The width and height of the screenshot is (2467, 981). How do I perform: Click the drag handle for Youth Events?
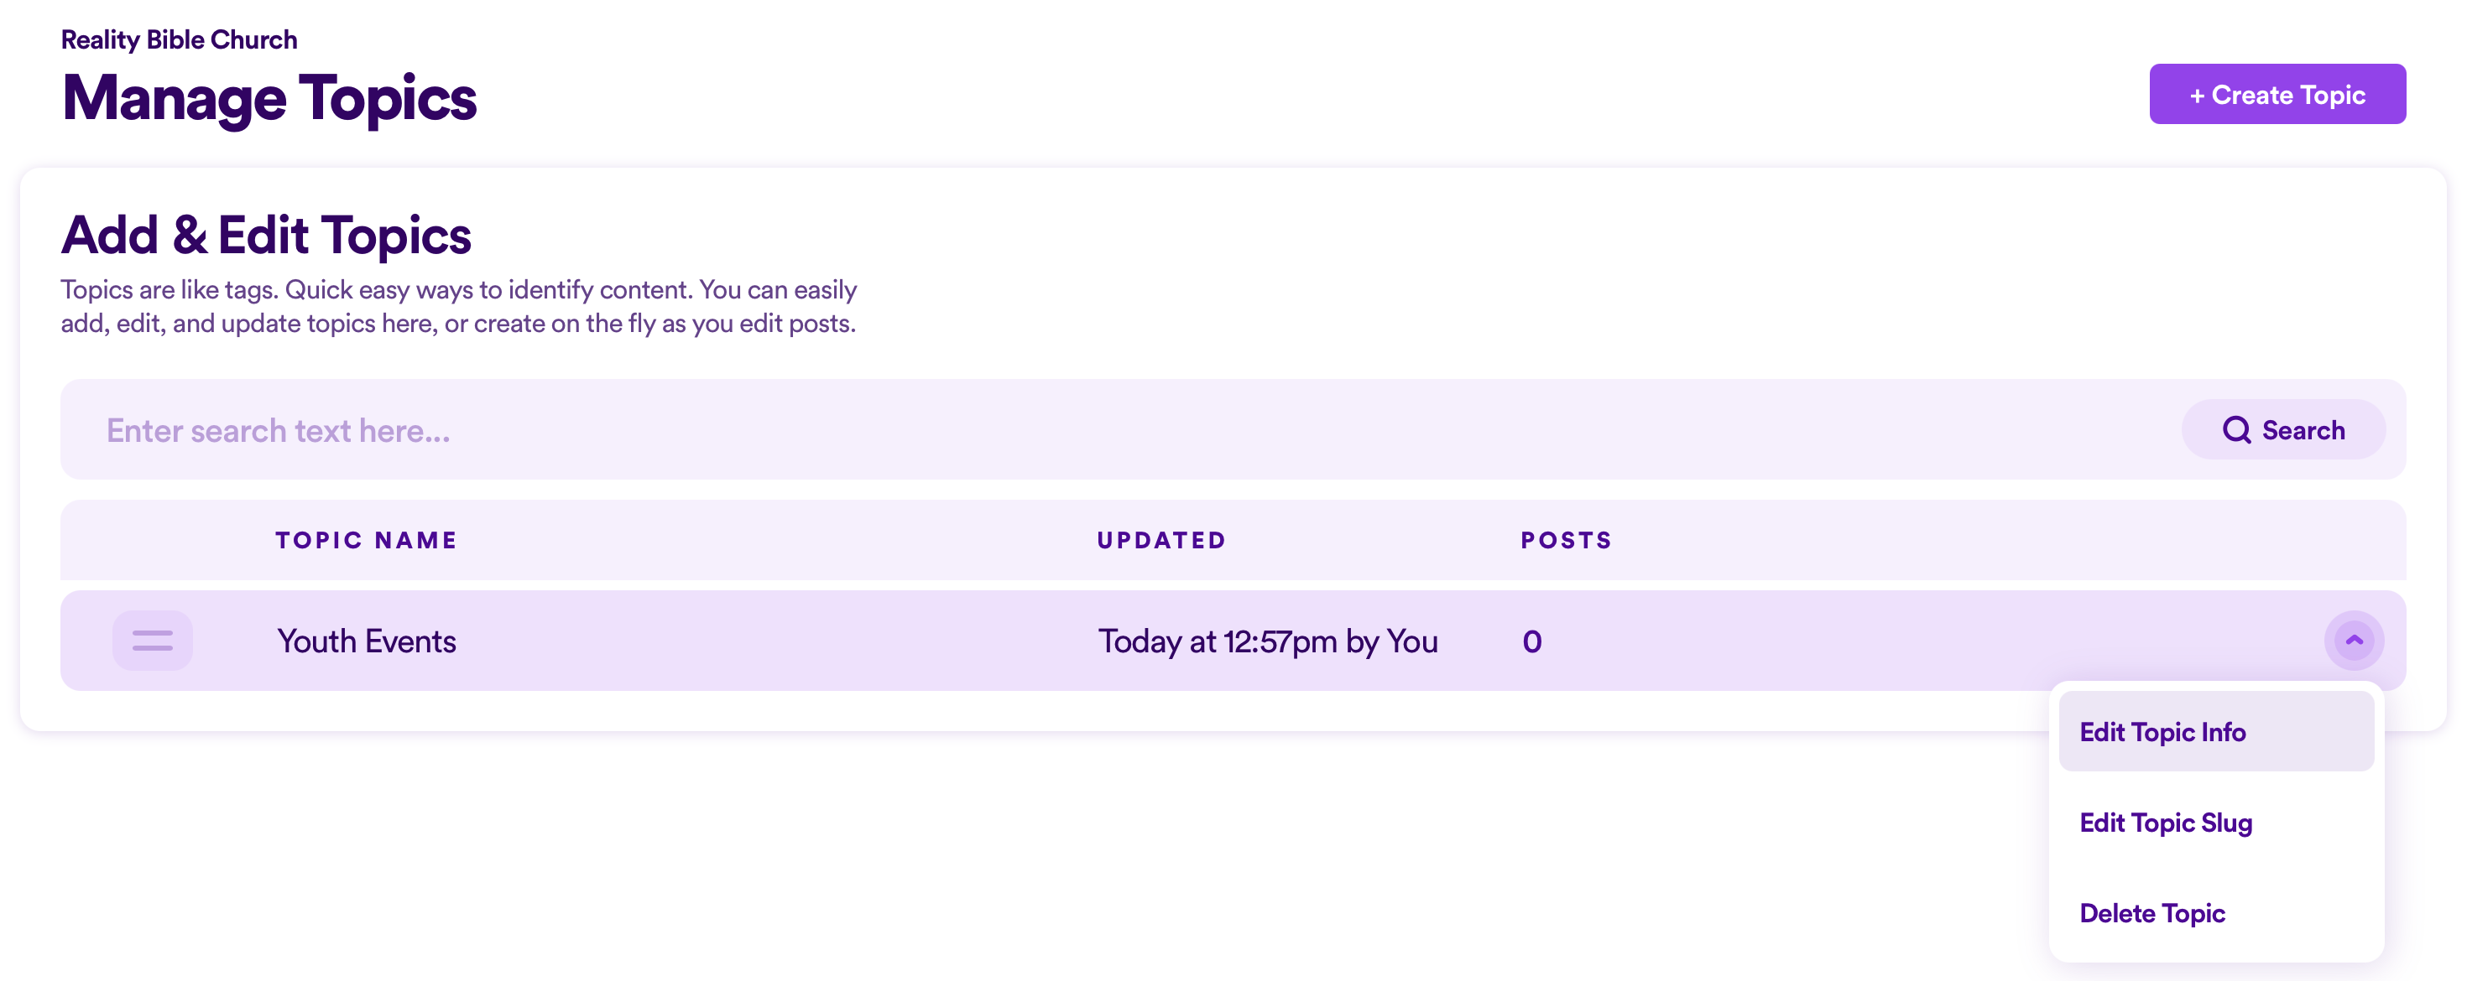click(152, 641)
